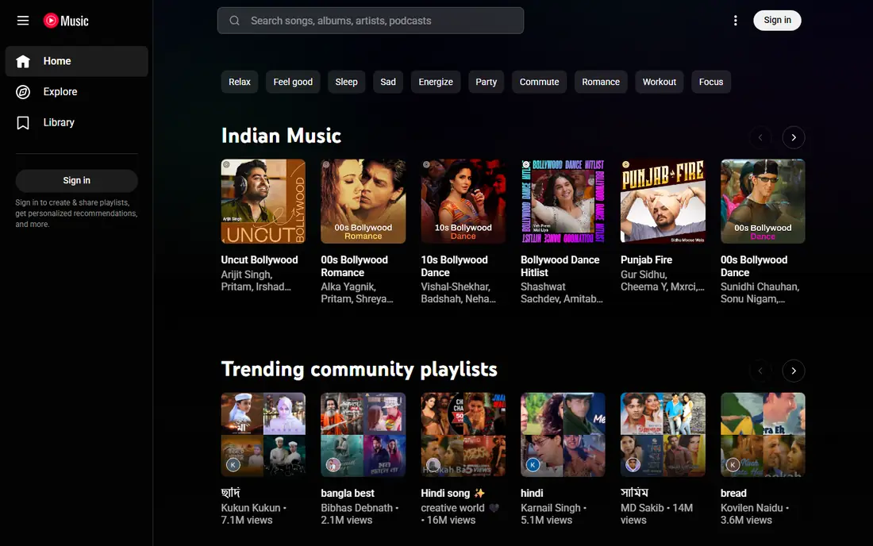Click Uncut Bollywood title link
This screenshot has width=873, height=546.
[260, 260]
